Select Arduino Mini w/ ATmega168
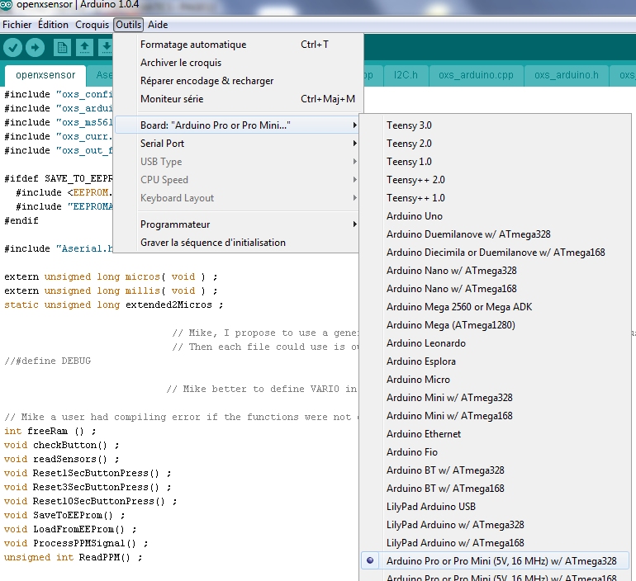Viewport: 636px width, 581px height. coord(495,416)
